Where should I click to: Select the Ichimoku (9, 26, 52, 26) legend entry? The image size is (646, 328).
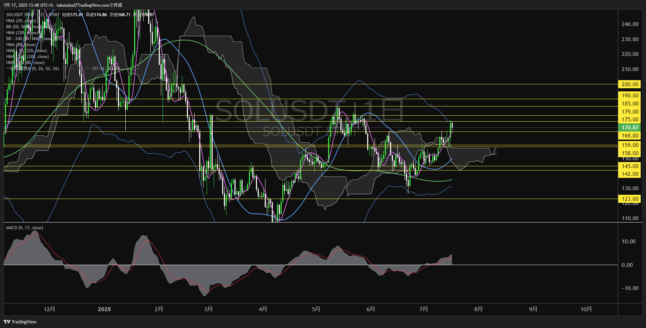pyautogui.click(x=32, y=69)
